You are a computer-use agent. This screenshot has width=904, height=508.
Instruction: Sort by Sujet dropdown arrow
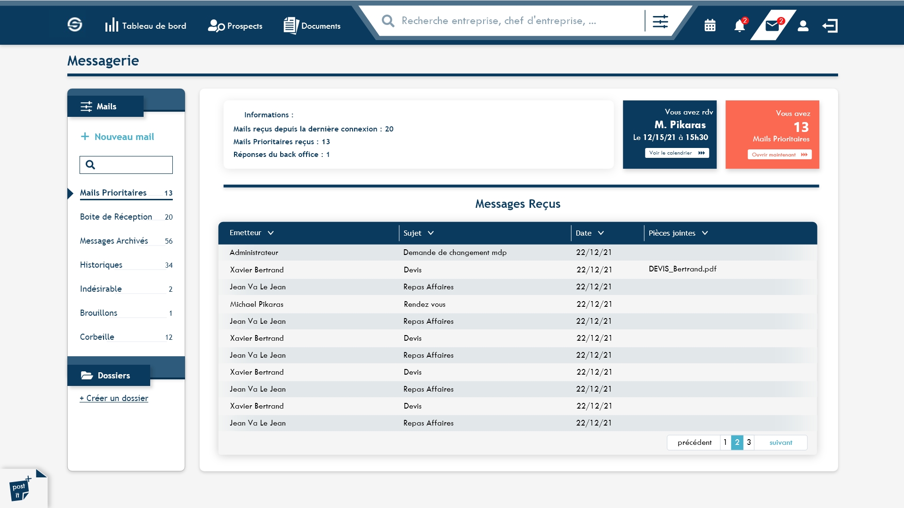431,233
